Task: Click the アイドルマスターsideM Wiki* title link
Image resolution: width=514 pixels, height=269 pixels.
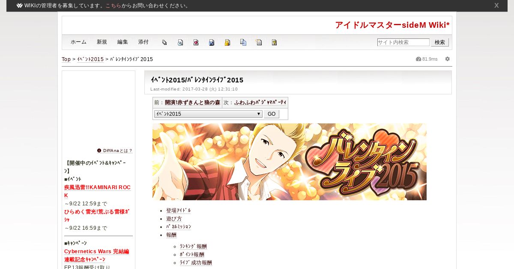Action: coord(392,25)
